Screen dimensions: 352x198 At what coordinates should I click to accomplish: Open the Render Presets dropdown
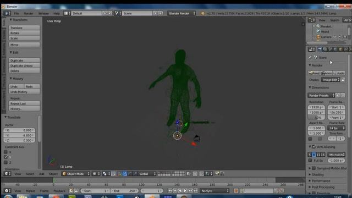click(321, 95)
